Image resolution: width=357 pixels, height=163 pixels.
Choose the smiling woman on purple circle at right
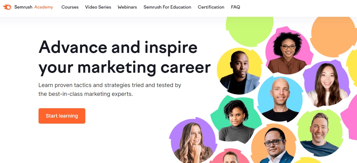[328, 84]
